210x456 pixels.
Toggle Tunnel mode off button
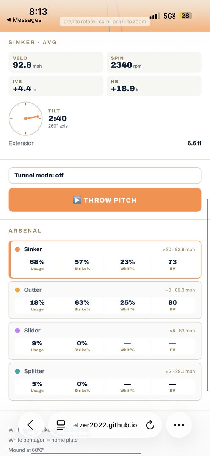(105, 176)
